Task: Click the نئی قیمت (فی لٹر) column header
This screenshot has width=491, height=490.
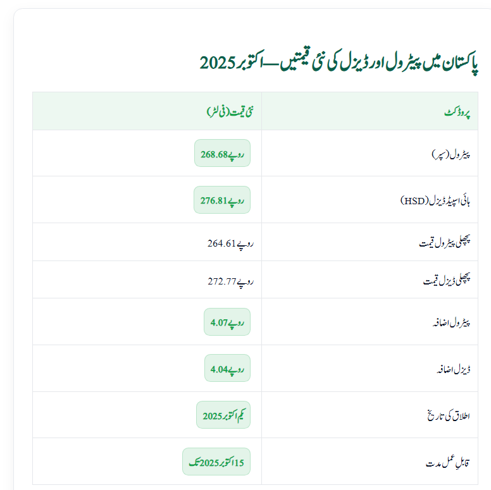Action: click(230, 112)
